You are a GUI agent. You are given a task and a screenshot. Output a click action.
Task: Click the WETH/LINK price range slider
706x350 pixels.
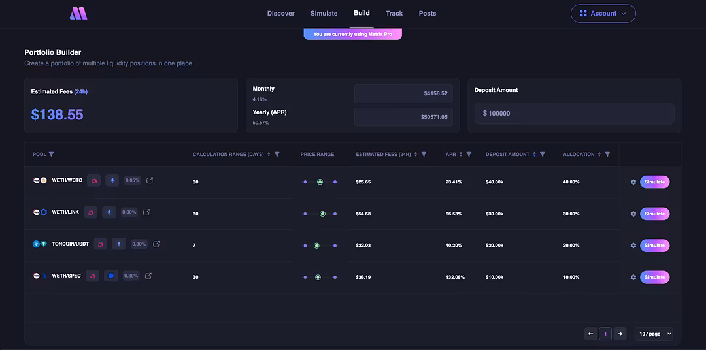(x=320, y=214)
